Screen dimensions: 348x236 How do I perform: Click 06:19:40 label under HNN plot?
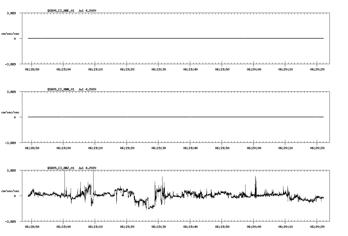[190, 148]
